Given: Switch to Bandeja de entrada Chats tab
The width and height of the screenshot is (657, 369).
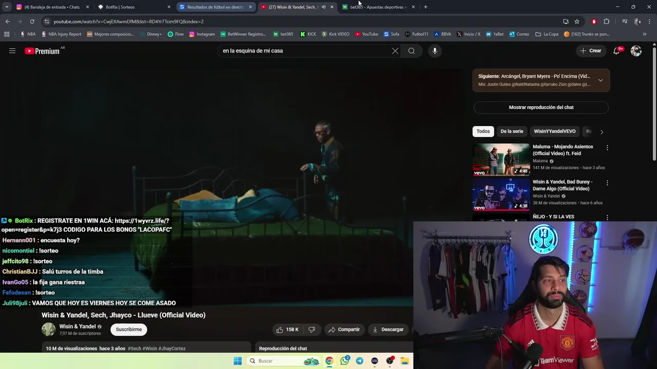Looking at the screenshot, I should click(x=52, y=7).
